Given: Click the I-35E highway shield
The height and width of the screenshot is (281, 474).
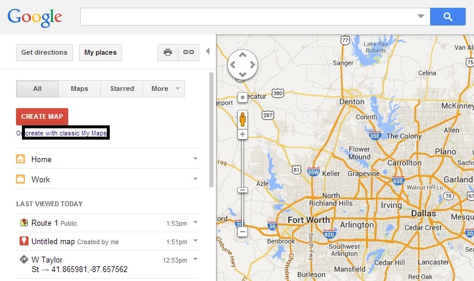Looking at the screenshot, I should pos(375,135).
